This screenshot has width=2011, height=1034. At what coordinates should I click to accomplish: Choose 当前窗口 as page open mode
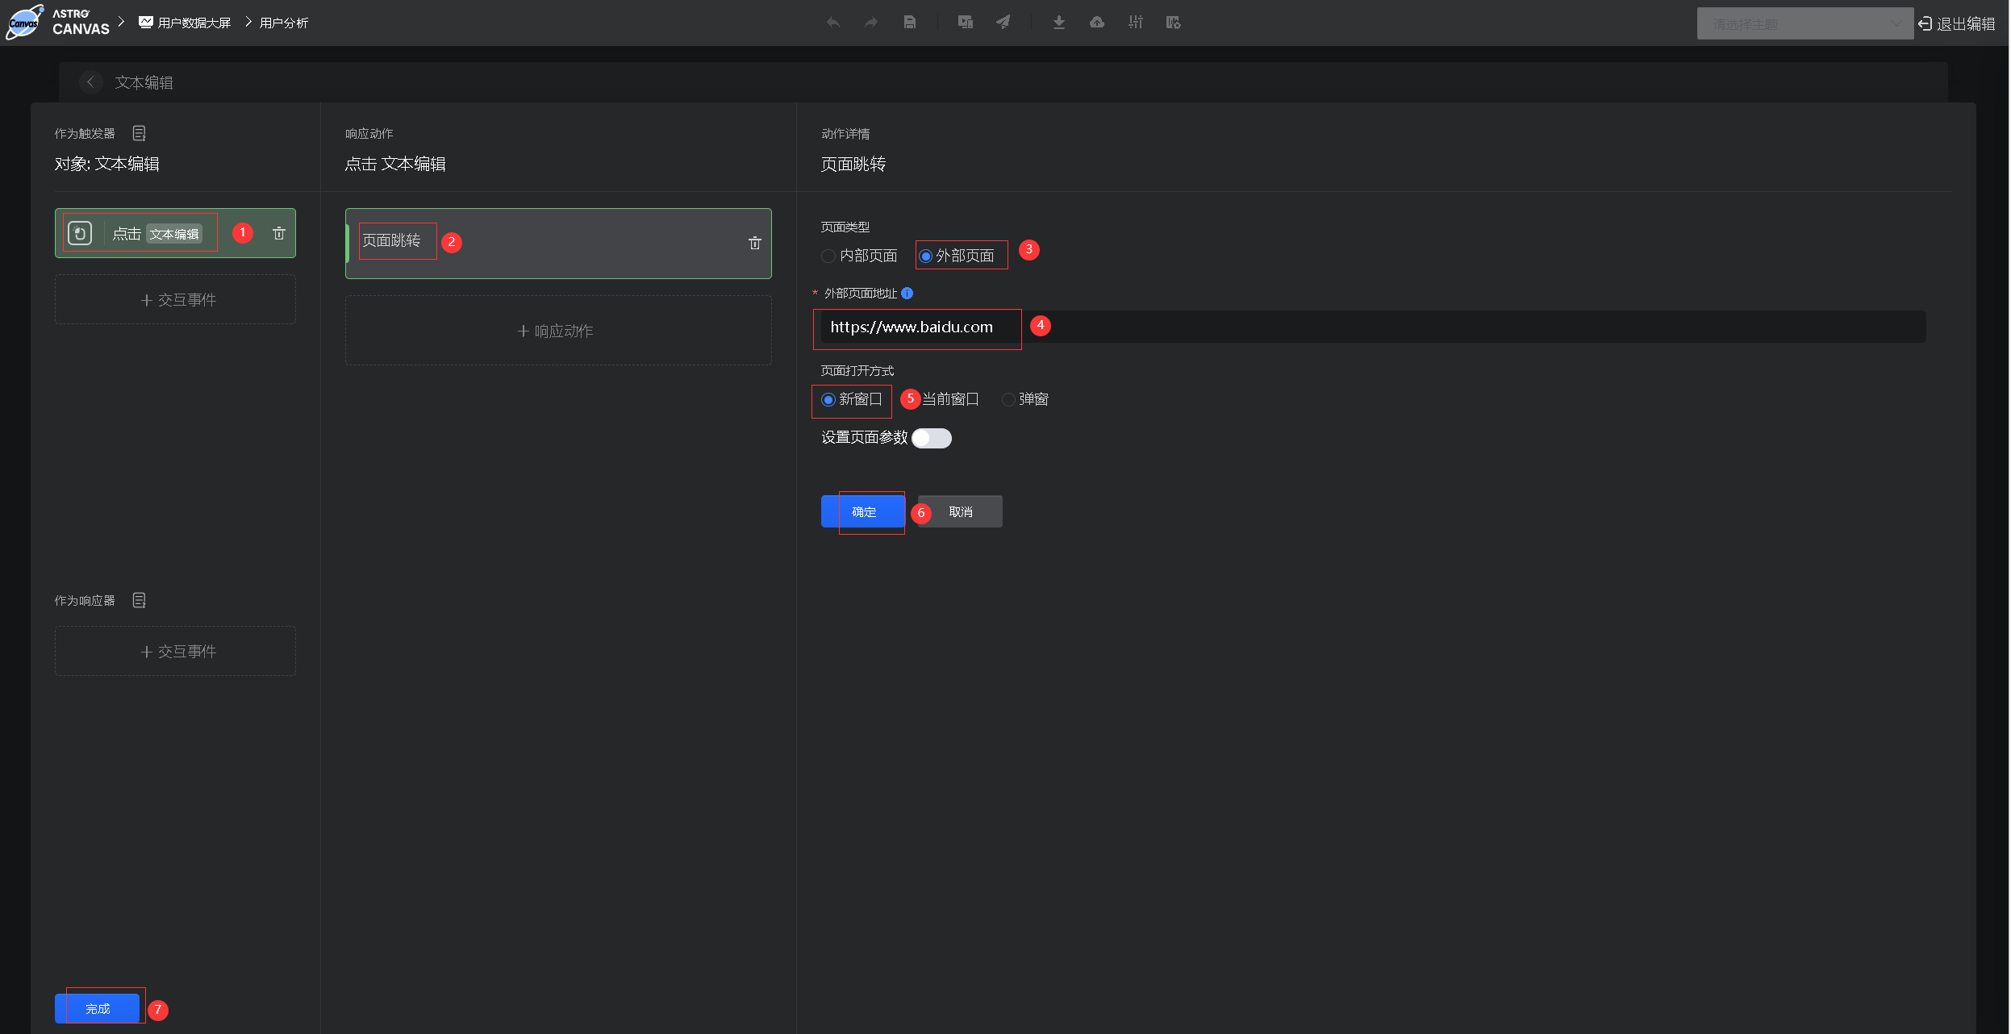click(950, 399)
